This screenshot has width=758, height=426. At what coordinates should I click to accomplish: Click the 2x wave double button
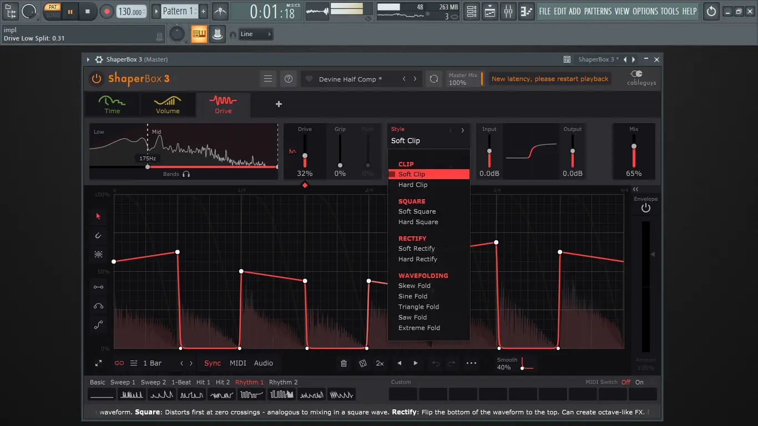(380, 363)
